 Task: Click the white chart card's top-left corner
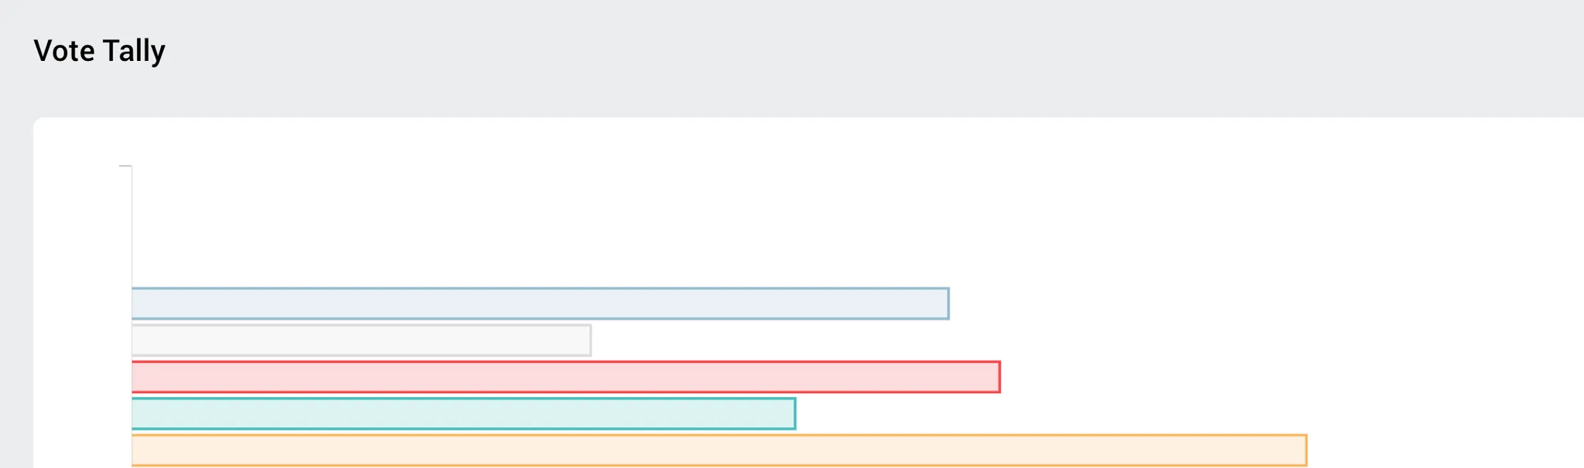pyautogui.click(x=39, y=123)
